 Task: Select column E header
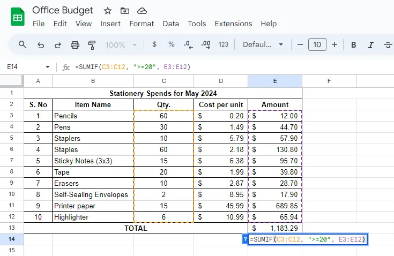click(275, 81)
